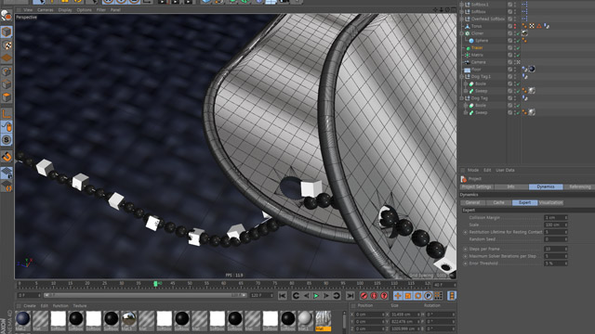Click the locked workplane grid icon
Screen dimensions: 595x334
coord(7,173)
